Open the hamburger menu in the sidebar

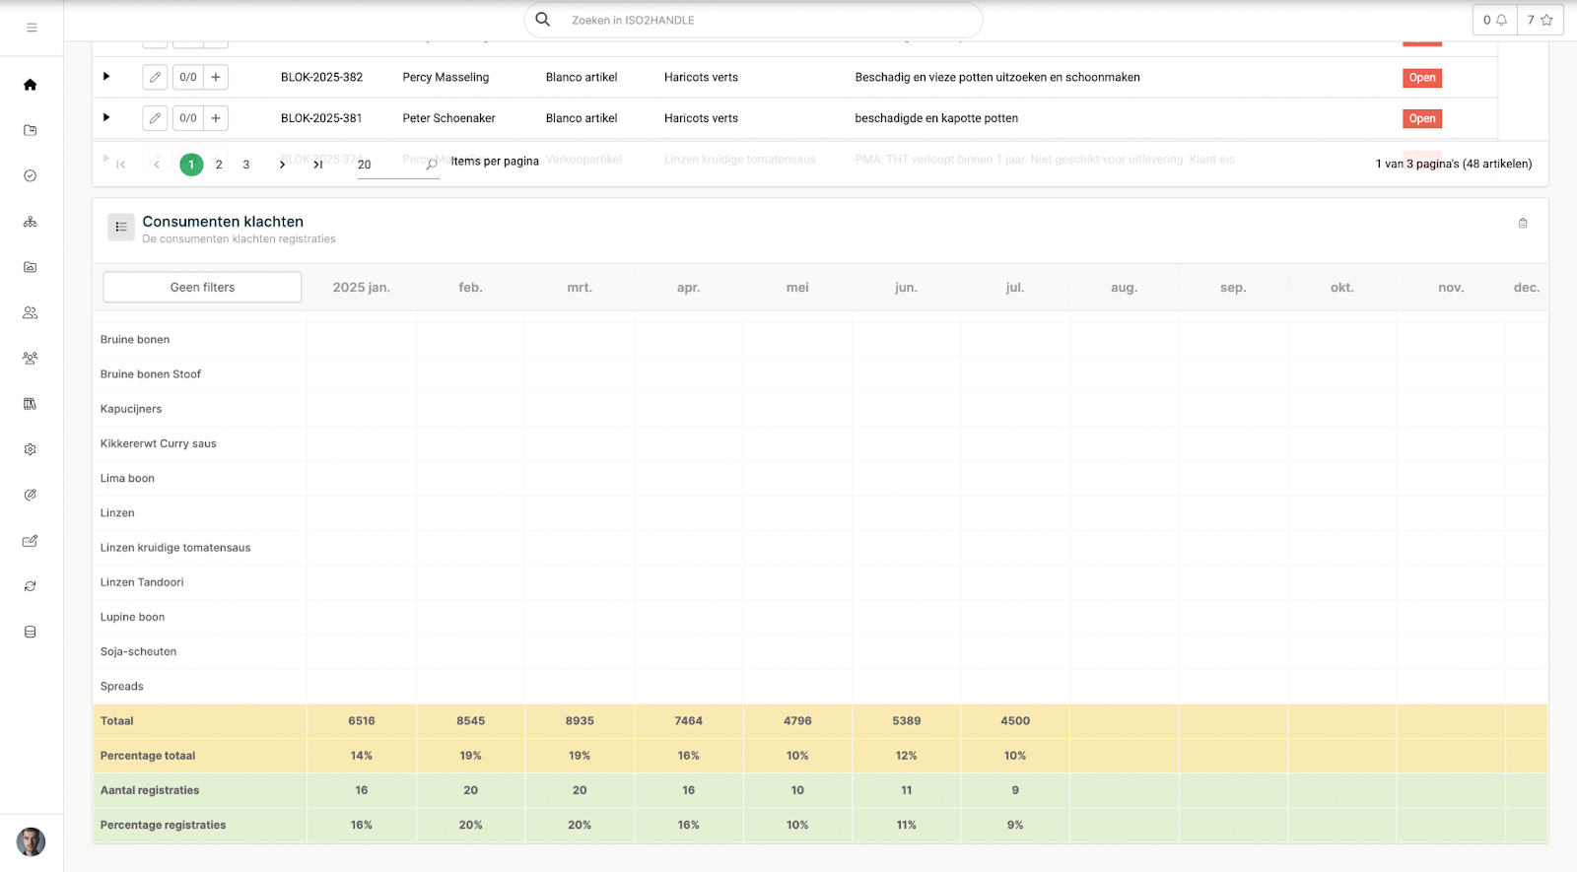pyautogui.click(x=32, y=28)
